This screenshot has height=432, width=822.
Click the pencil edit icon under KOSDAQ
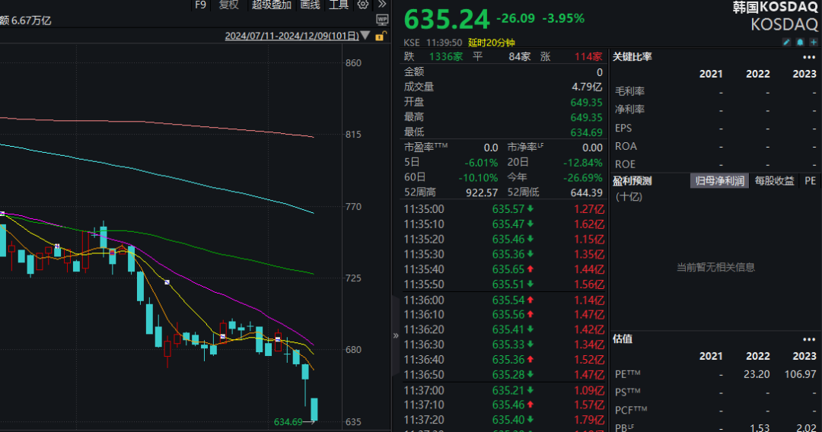pyautogui.click(x=786, y=42)
